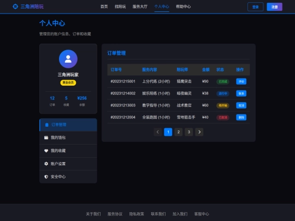Select 个人中心 in the top navigation

(162, 7)
